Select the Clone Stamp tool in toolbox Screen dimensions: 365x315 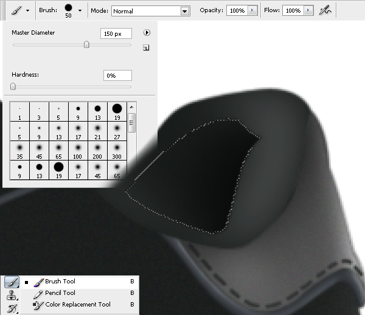coord(12,295)
